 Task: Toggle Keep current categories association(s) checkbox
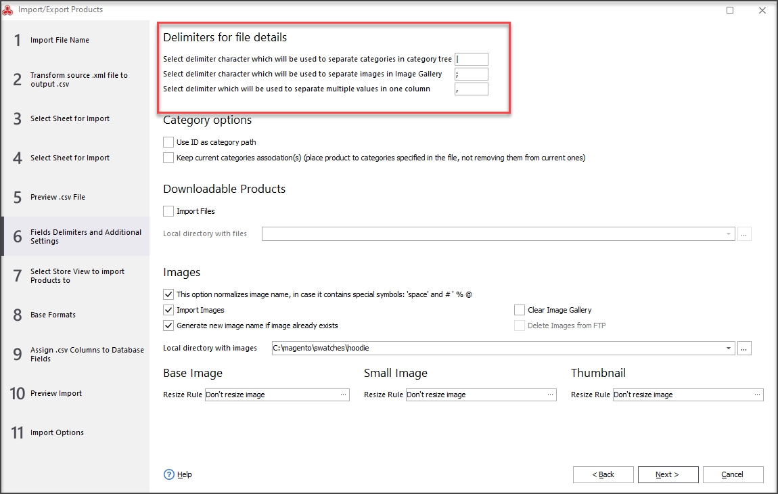(168, 158)
